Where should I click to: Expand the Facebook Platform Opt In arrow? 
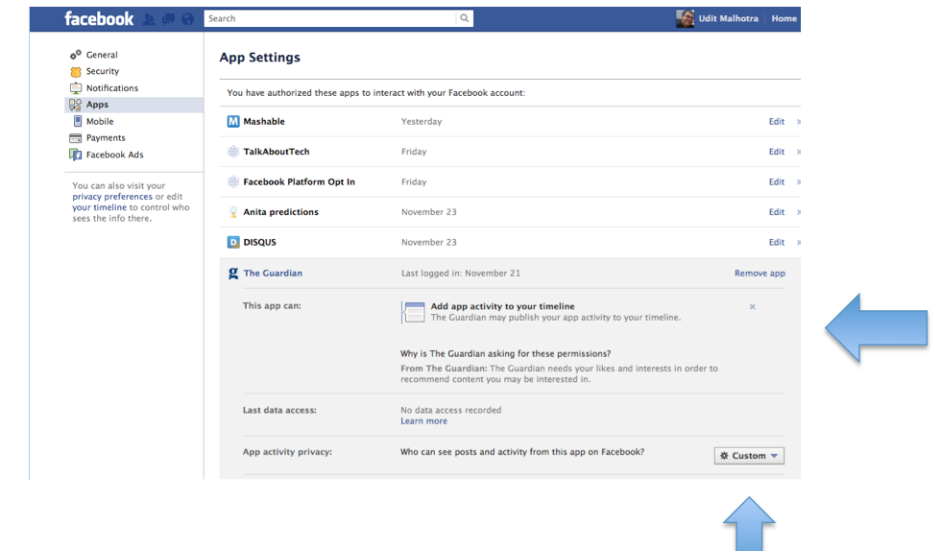pos(799,181)
